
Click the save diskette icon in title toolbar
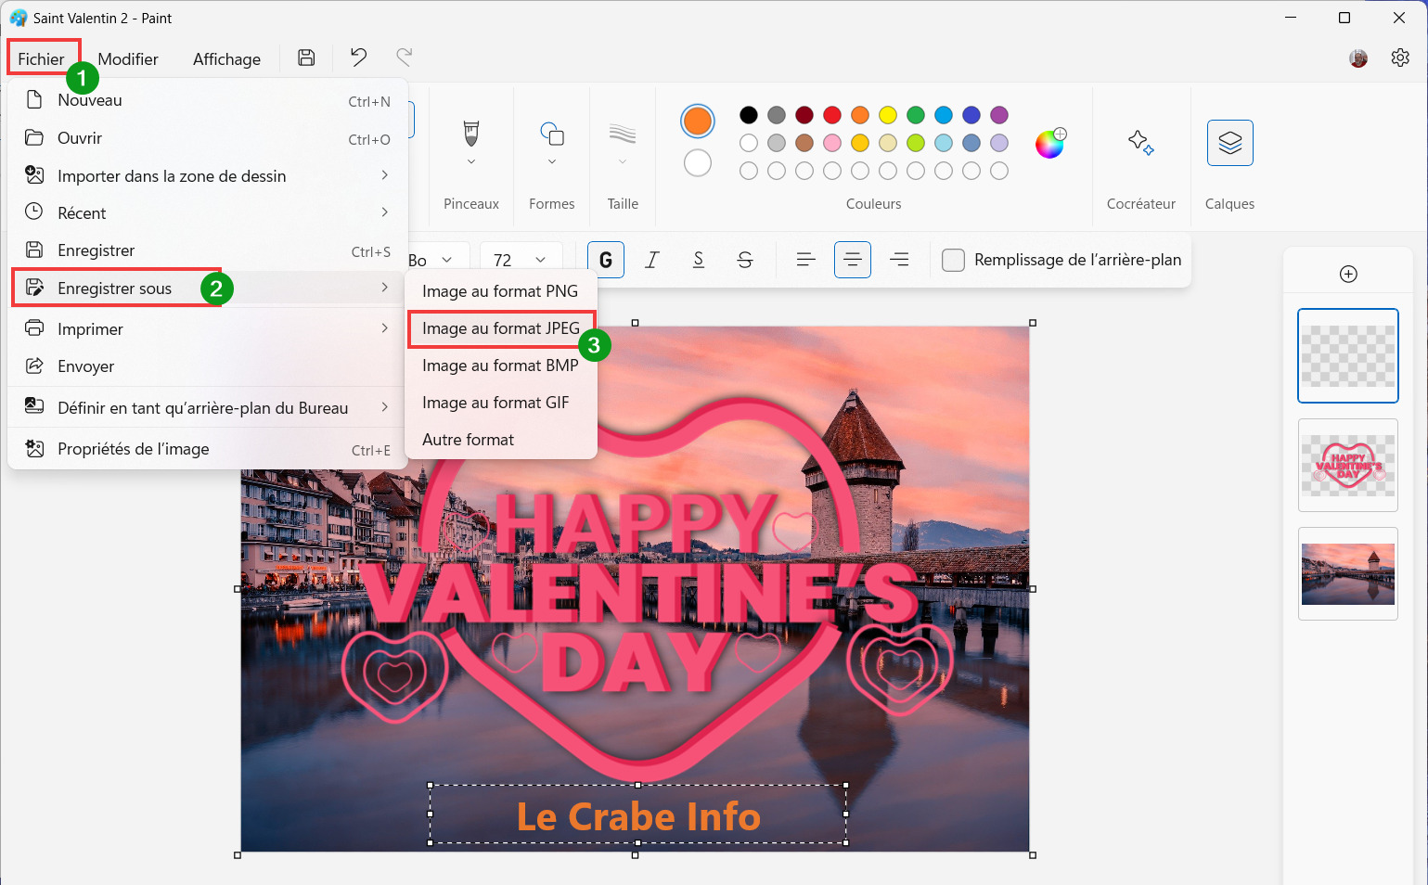(x=306, y=58)
